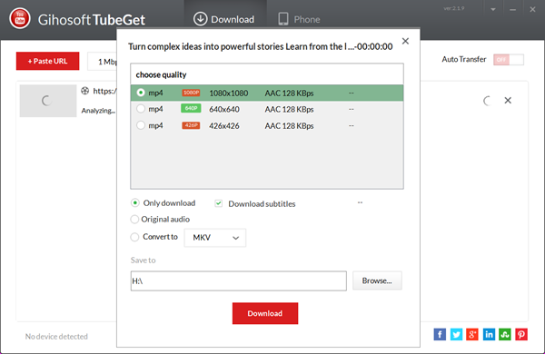This screenshot has height=354, width=545.
Task: Share on Google Plus icon
Action: tap(472, 335)
